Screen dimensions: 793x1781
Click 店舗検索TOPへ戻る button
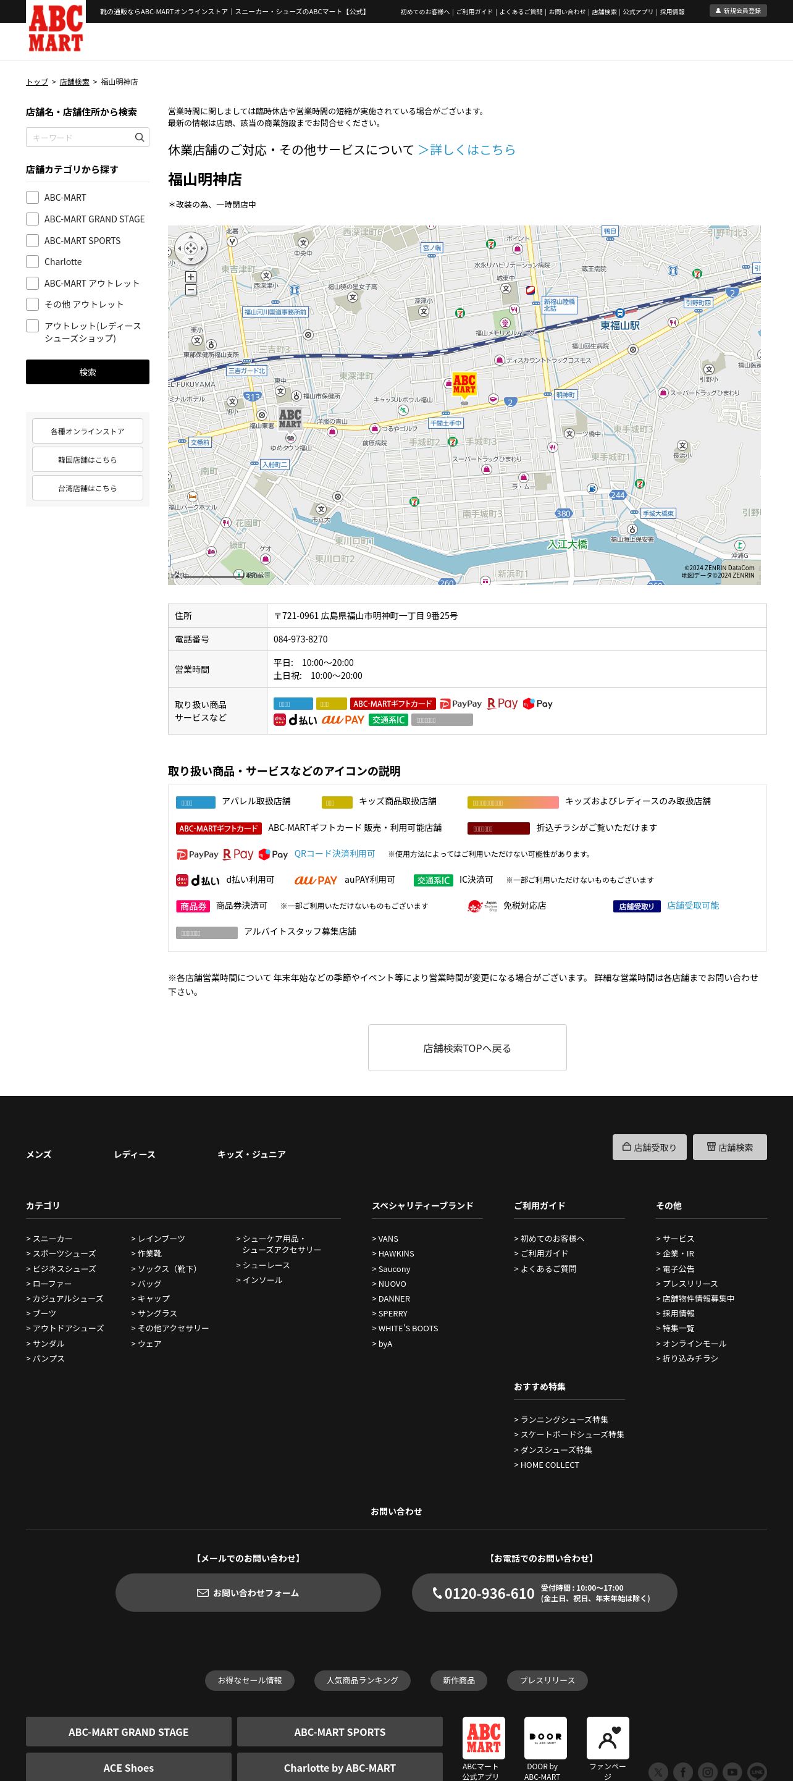pos(468,1048)
